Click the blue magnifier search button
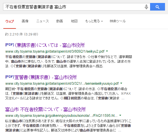The image size is (168, 135). pyautogui.click(x=157, y=7)
